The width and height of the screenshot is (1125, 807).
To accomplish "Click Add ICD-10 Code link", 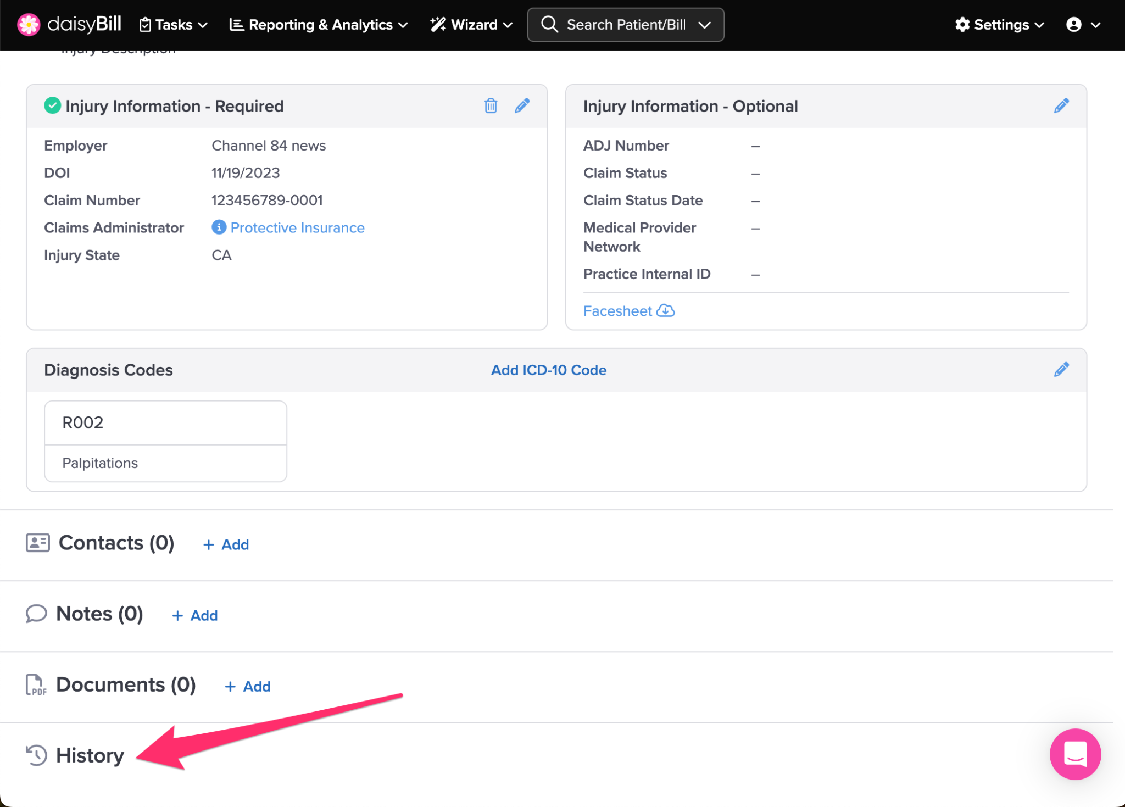I will [548, 370].
